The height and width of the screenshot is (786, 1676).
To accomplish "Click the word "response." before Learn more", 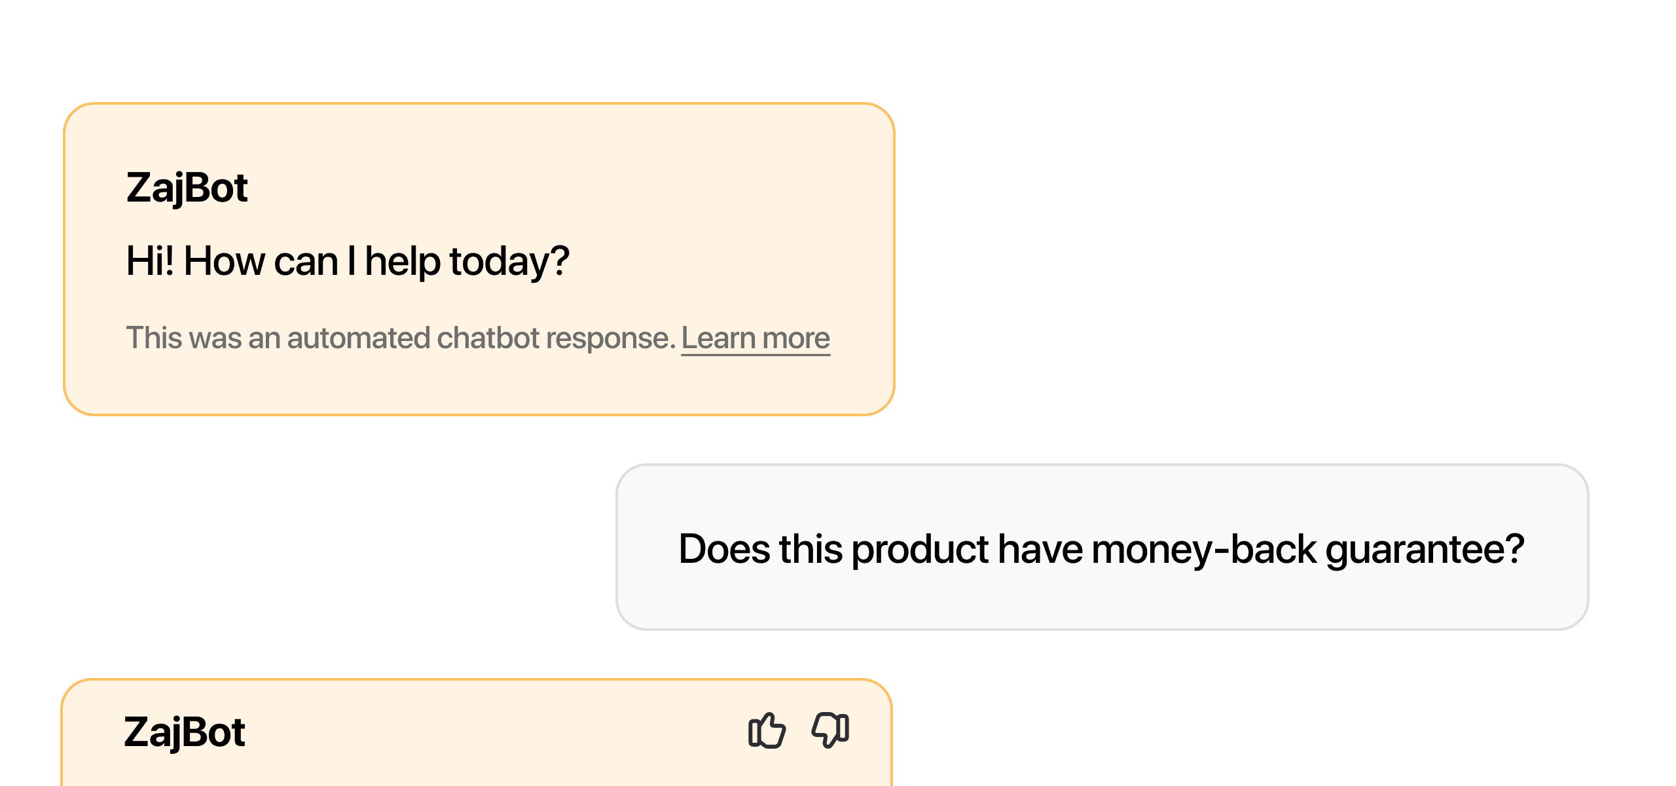I will pos(610,340).
